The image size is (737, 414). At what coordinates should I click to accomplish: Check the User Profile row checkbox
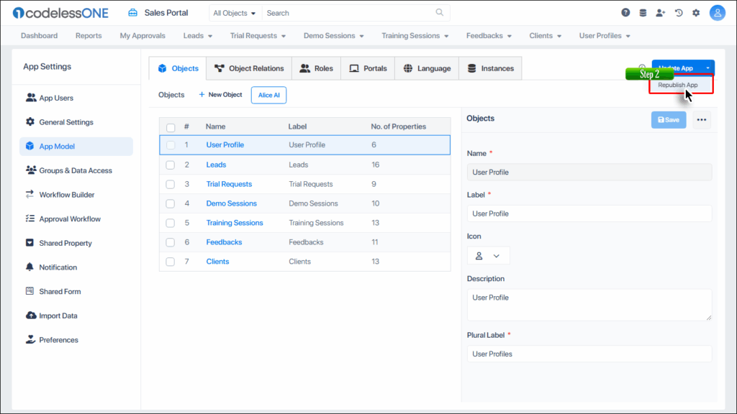point(171,145)
